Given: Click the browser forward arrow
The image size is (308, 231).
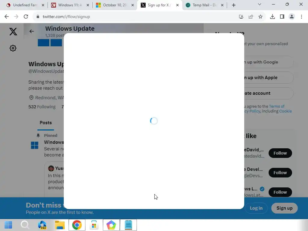Looking at the screenshot, I should (16, 17).
